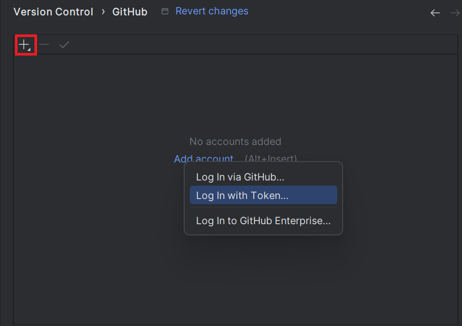The width and height of the screenshot is (462, 326).
Task: Click the minus icon to remove an account
Action: (x=44, y=45)
